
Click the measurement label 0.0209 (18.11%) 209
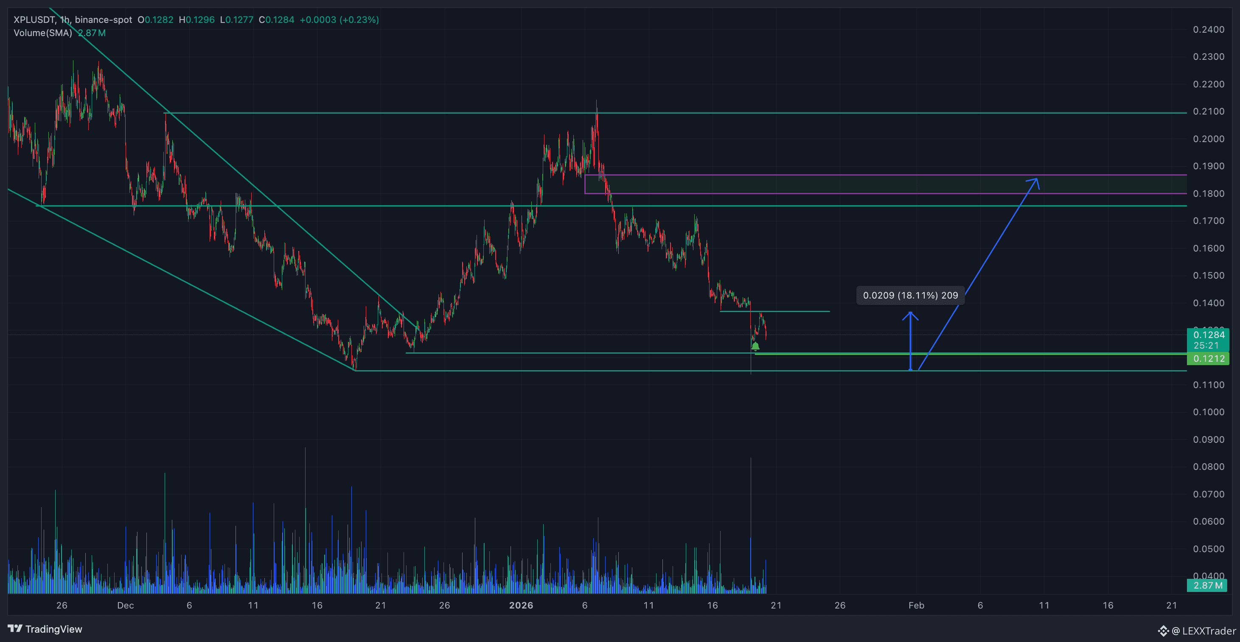(910, 295)
